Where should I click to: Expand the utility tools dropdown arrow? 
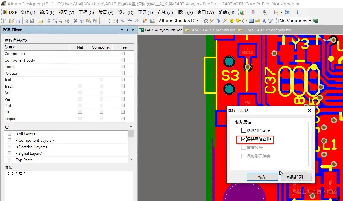point(248,12)
